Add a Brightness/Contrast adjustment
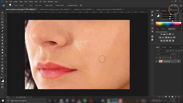 point(161,34)
